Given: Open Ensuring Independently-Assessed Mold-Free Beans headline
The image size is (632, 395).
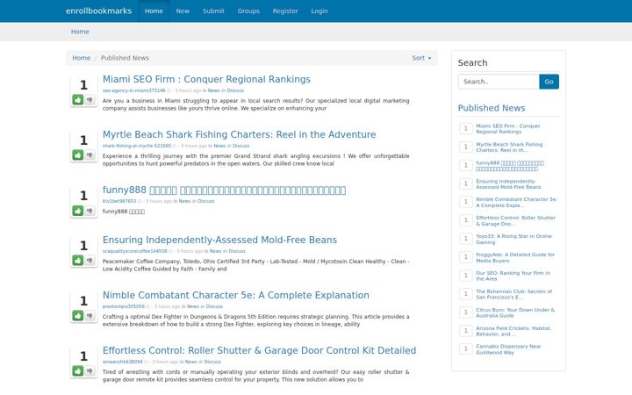Looking at the screenshot, I should [x=219, y=240].
